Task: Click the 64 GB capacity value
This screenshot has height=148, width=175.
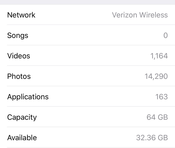Action: (x=157, y=117)
